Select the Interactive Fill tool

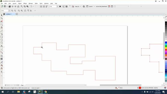pyautogui.click(x=2, y=65)
